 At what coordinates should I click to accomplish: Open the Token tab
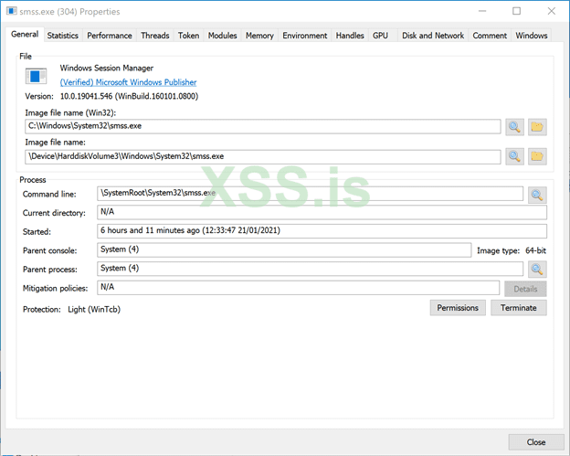pos(188,36)
